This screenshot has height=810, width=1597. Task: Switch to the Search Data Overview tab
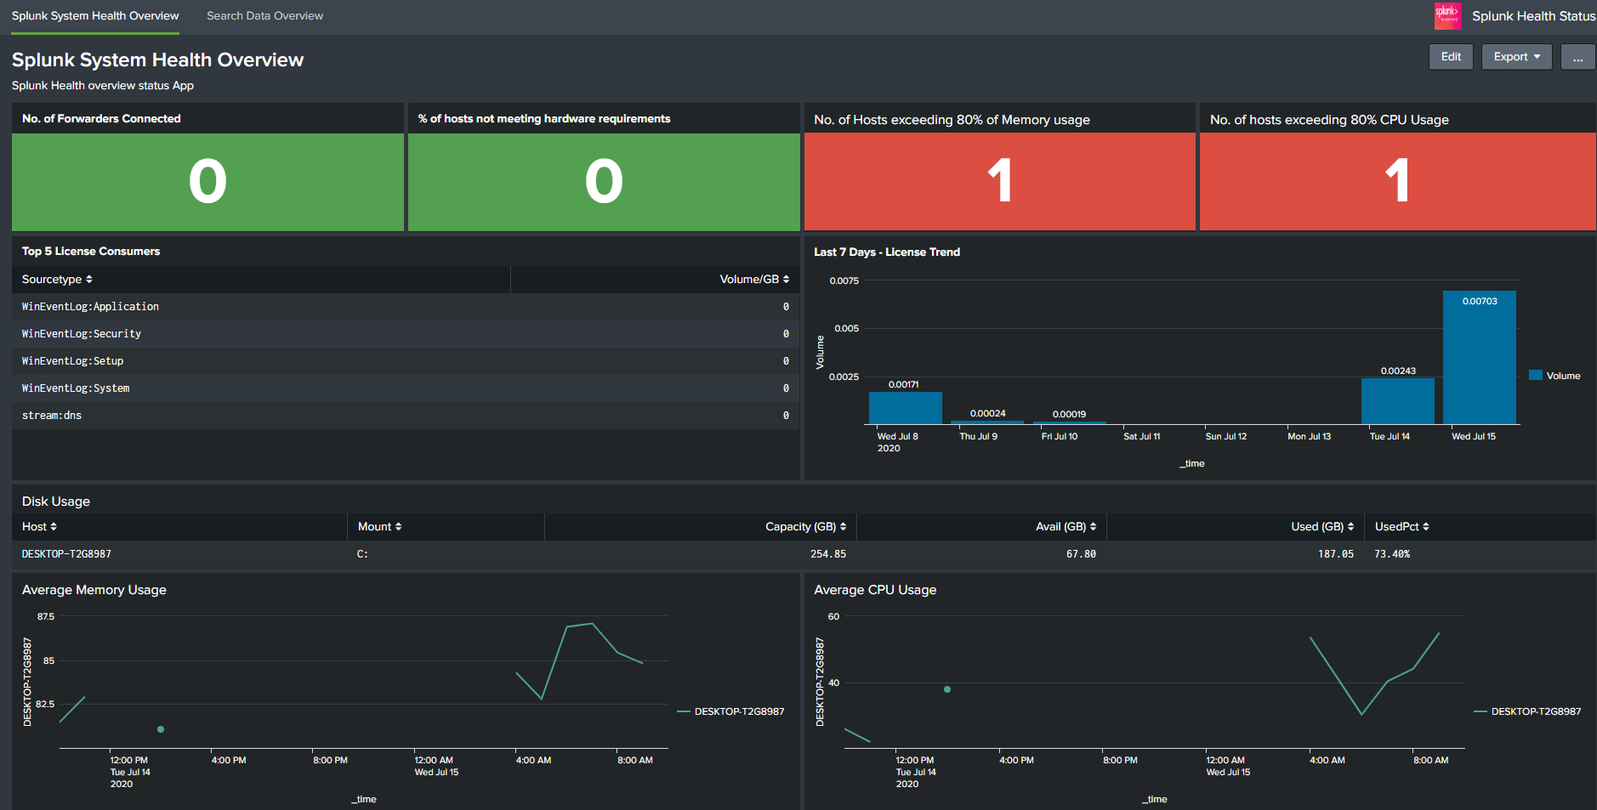pos(264,15)
